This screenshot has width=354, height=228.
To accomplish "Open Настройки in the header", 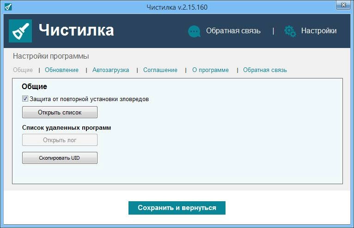I will point(319,30).
